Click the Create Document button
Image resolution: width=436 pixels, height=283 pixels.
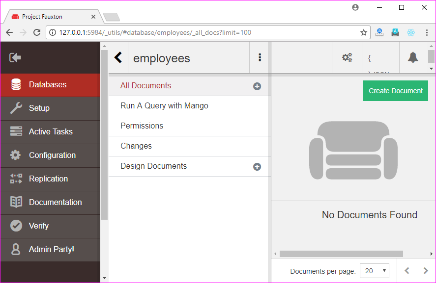point(395,91)
